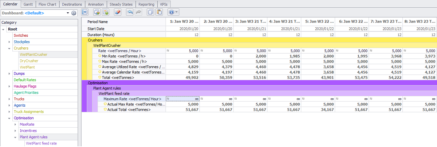
Task: Click the Copy icon in toolbar
Action: pyautogui.click(x=150, y=12)
